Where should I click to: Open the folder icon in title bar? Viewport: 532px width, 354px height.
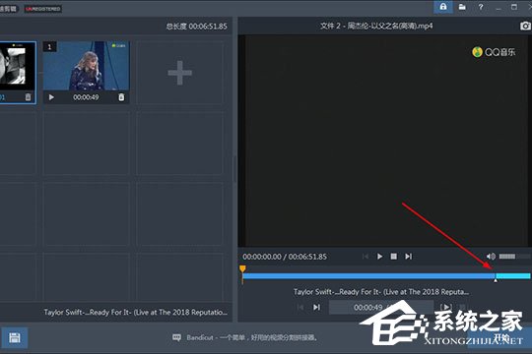(x=462, y=7)
